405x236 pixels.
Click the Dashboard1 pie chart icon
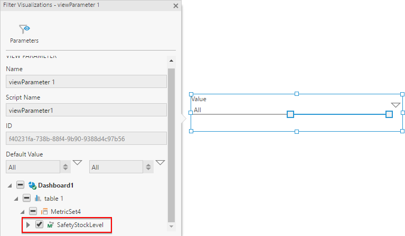point(32,185)
